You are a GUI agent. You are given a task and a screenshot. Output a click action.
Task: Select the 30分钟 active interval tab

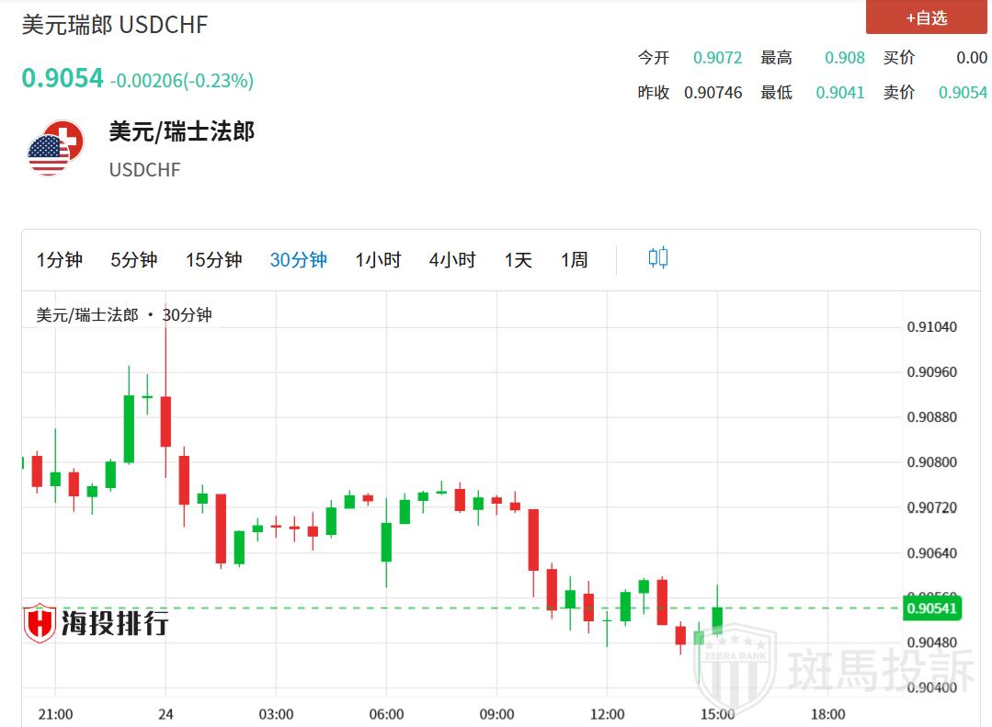coord(298,260)
